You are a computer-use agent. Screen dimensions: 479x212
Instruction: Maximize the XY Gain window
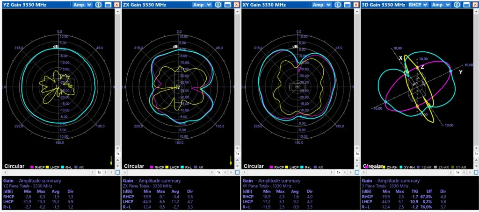click(x=347, y=5)
